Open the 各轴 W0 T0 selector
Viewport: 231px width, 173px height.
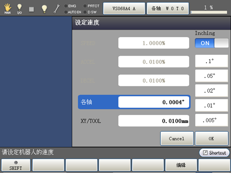(167, 9)
